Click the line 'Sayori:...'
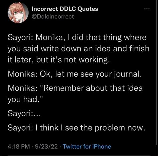 (x=24, y=114)
